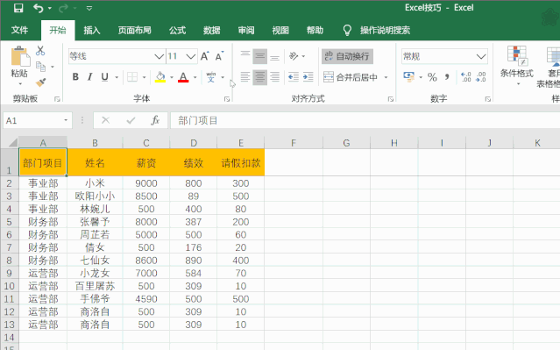Switch to the 插入 tab
The height and width of the screenshot is (350, 560).
92,31
